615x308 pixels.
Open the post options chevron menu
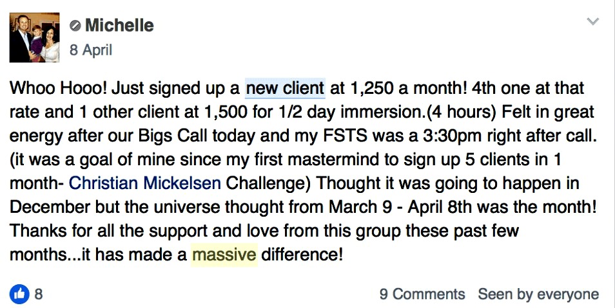(x=592, y=21)
